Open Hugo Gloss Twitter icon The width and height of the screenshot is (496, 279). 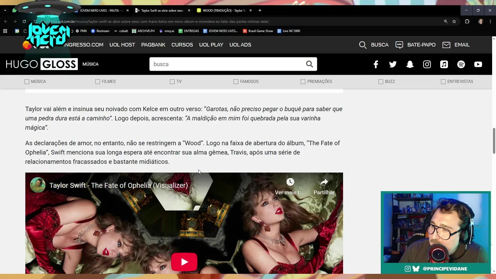click(x=393, y=64)
